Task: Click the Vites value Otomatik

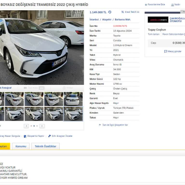Action: pyautogui.click(x=118, y=60)
